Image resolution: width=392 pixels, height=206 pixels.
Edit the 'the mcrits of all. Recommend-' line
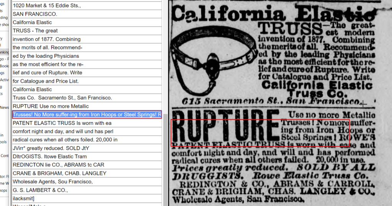click(87, 47)
